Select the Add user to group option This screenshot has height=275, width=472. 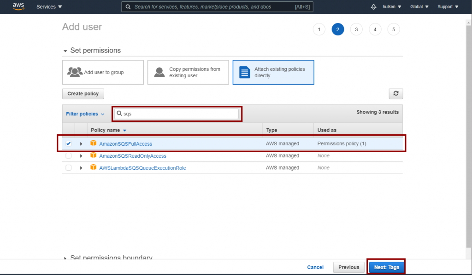(103, 72)
